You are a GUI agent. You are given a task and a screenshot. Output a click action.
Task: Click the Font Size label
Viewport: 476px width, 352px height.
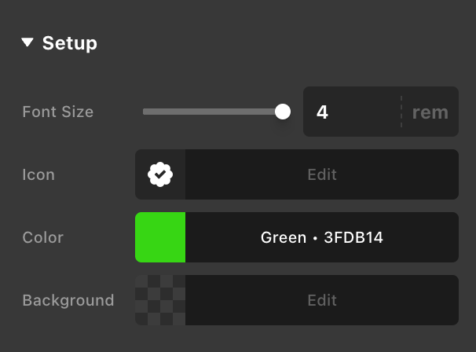[58, 112]
